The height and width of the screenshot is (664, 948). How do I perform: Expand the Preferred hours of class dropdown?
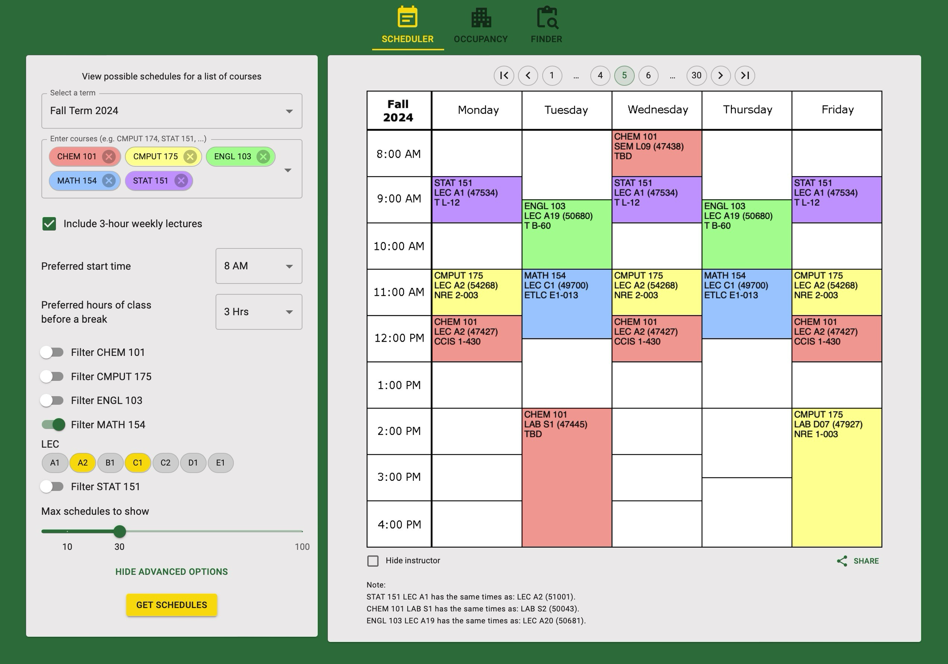click(x=257, y=311)
